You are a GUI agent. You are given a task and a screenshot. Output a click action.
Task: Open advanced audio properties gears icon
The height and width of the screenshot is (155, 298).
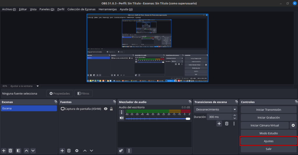[x=121, y=151]
